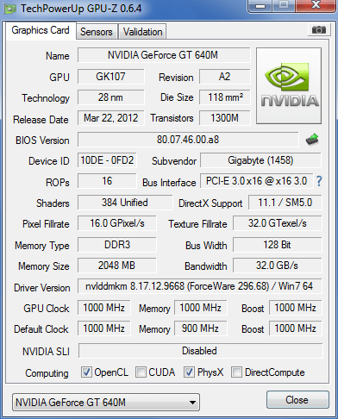The image size is (338, 419).
Task: Click the camera screenshot icon
Action: 318,30
